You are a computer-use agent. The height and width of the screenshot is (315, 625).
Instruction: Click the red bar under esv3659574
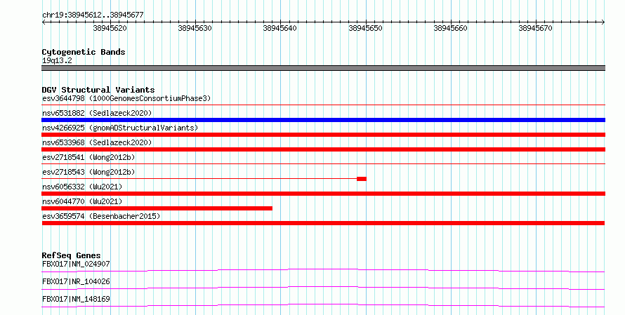[x=323, y=223]
